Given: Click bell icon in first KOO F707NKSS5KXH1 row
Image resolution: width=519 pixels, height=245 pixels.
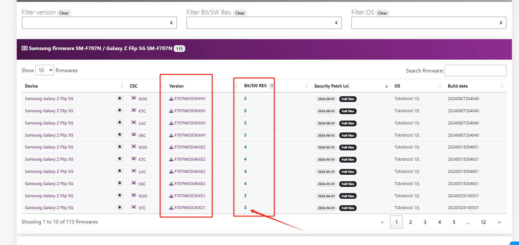Looking at the screenshot, I should click(120, 98).
